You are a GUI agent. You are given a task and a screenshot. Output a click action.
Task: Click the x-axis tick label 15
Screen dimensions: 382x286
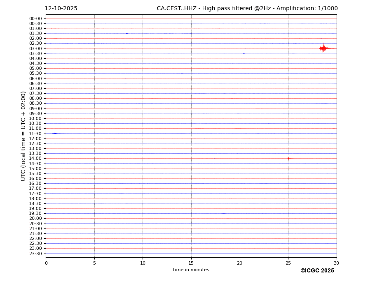click(x=191, y=263)
